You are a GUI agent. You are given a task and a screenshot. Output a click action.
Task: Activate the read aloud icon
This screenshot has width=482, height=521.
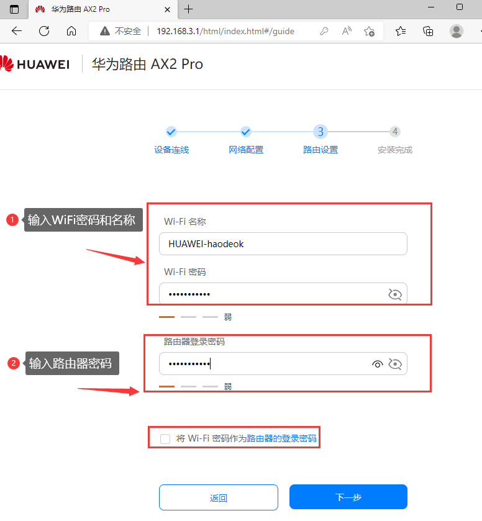pos(347,31)
